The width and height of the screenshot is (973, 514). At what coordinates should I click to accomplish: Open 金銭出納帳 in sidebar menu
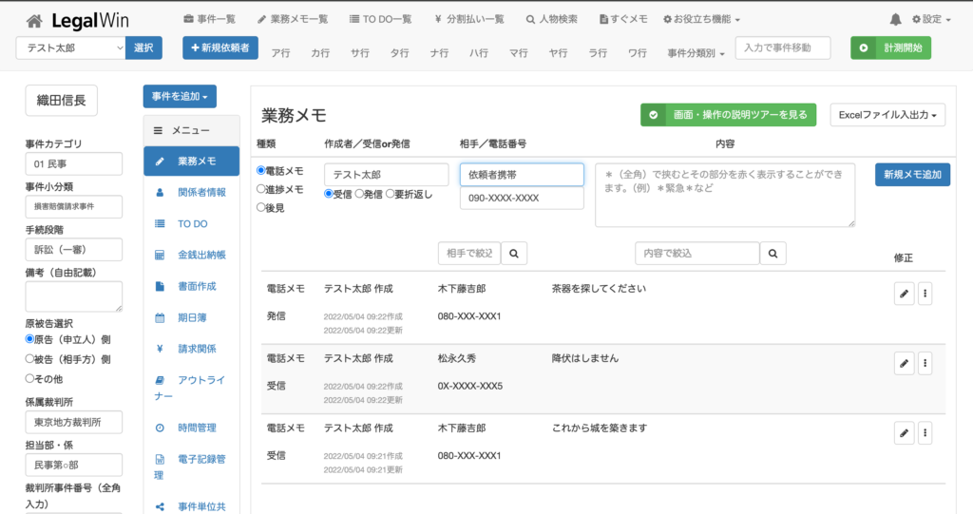(201, 255)
